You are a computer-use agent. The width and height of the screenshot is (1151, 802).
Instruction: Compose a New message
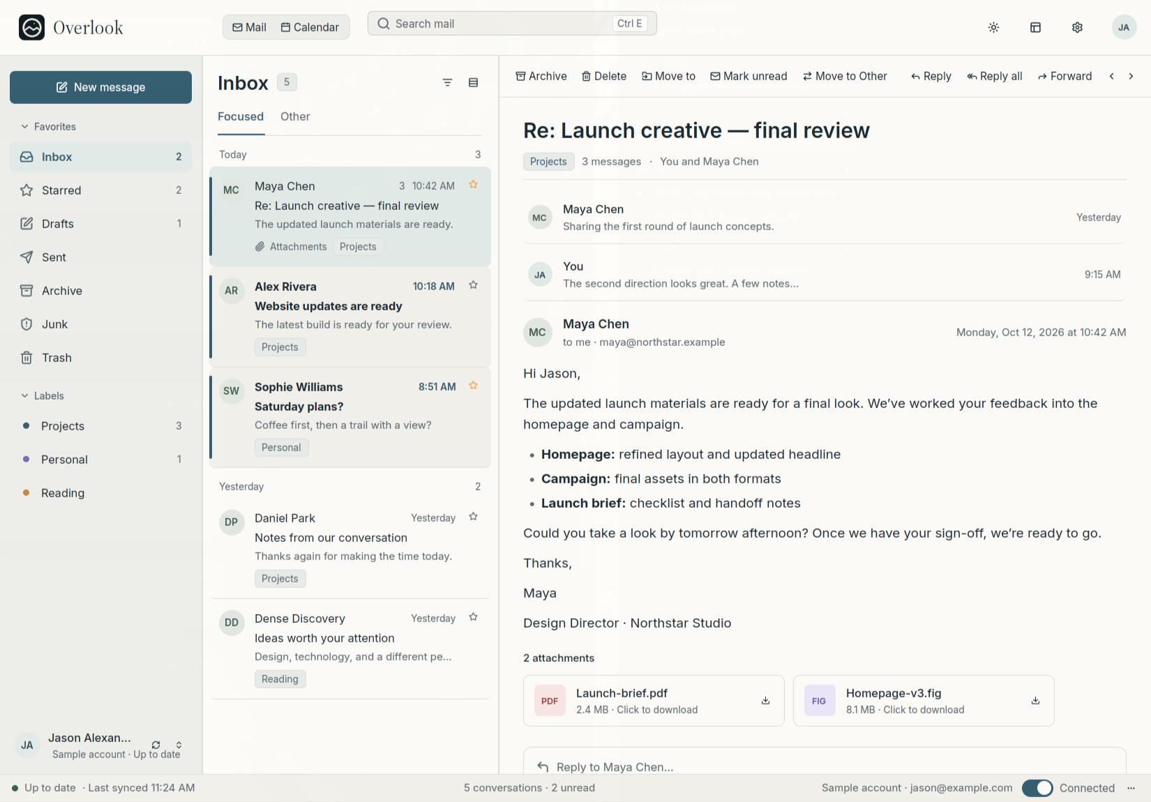(100, 87)
